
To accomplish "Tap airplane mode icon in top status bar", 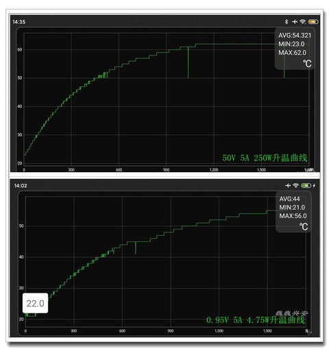I will (x=295, y=21).
